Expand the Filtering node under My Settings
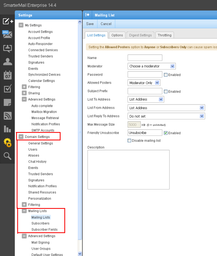The width and height of the screenshot is (217, 256). pos(24,87)
